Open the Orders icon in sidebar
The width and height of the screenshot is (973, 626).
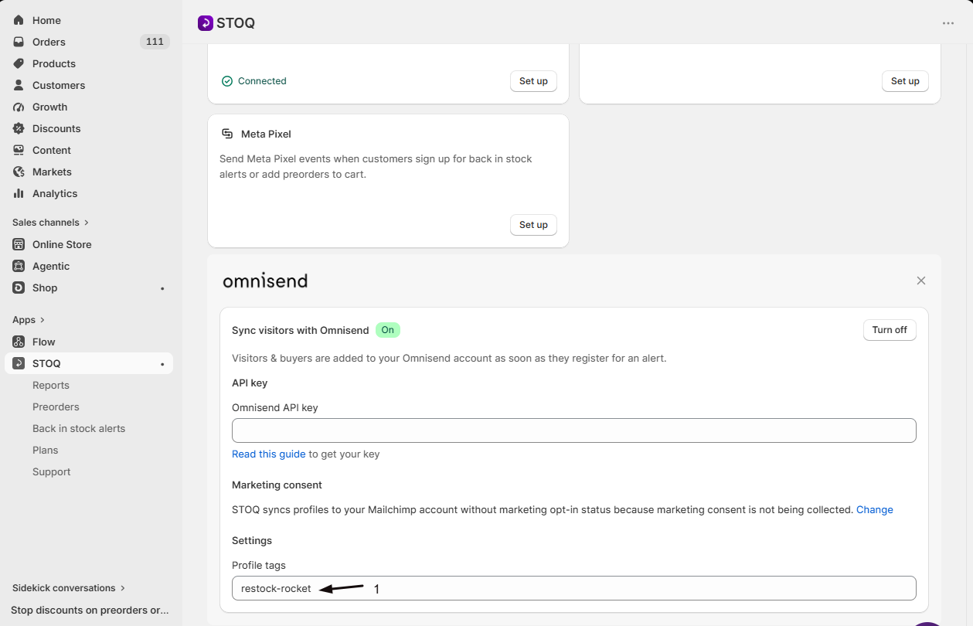coord(19,42)
